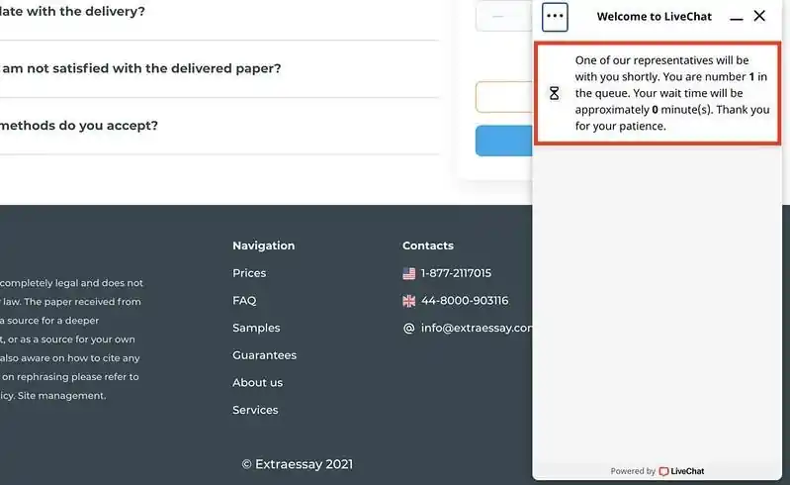Click the 'Navigation' footer heading

pyautogui.click(x=264, y=246)
